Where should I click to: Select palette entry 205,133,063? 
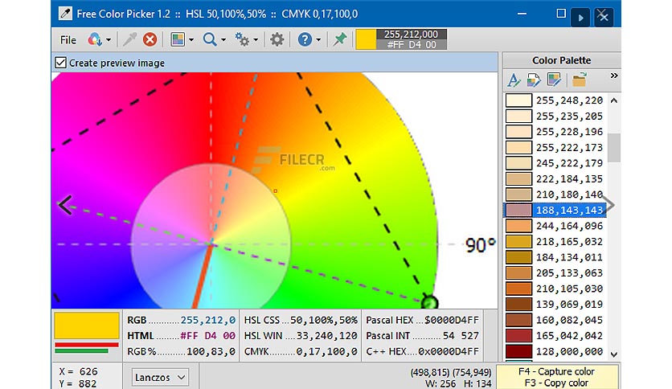(555, 273)
